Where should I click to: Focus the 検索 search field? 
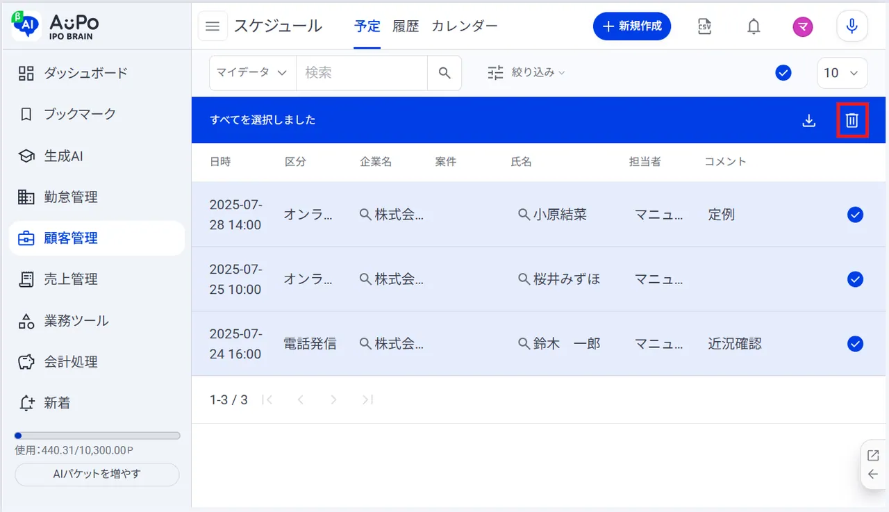point(362,73)
